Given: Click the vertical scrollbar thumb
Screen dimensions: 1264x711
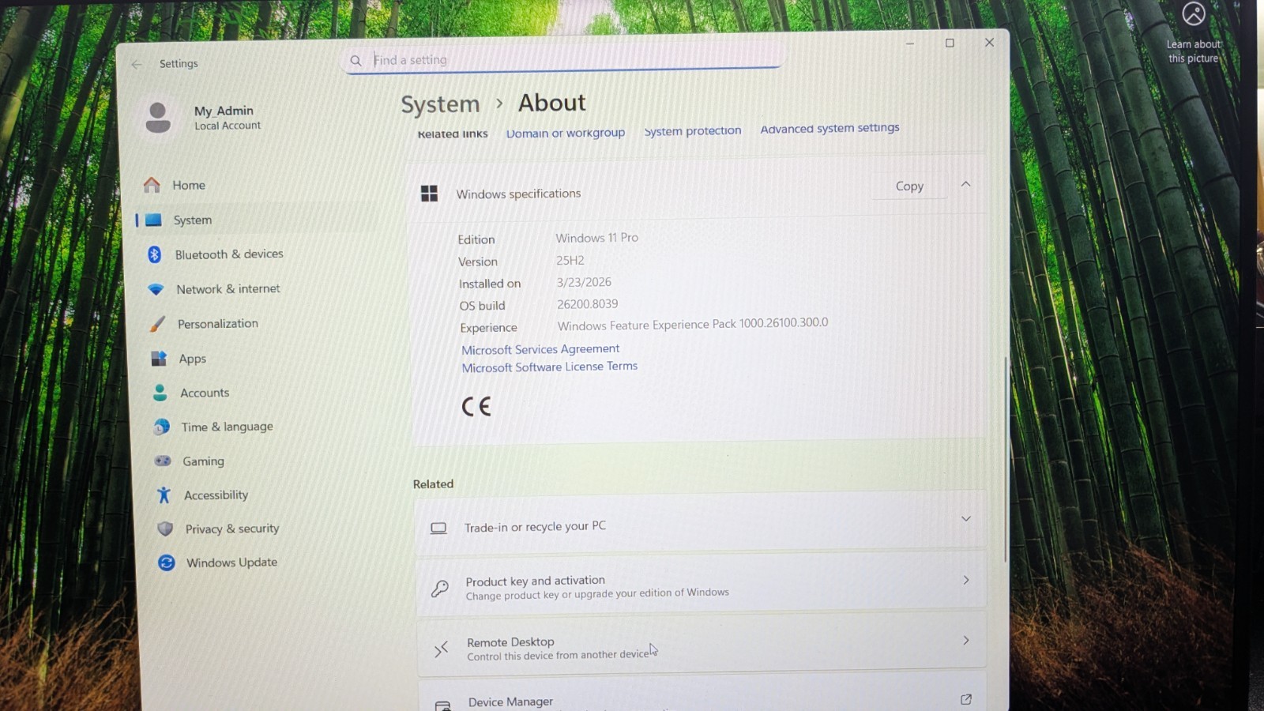Looking at the screenshot, I should click(1006, 458).
